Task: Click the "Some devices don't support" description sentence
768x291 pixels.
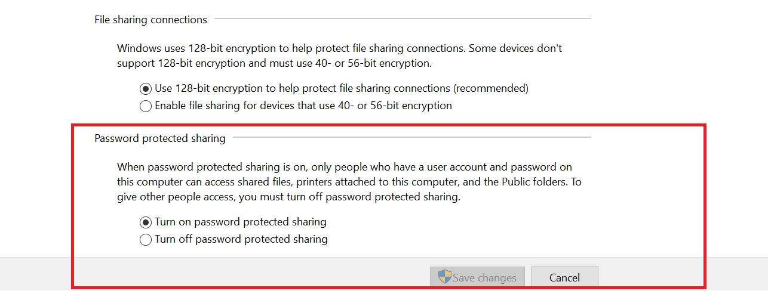Action: pyautogui.click(x=274, y=63)
